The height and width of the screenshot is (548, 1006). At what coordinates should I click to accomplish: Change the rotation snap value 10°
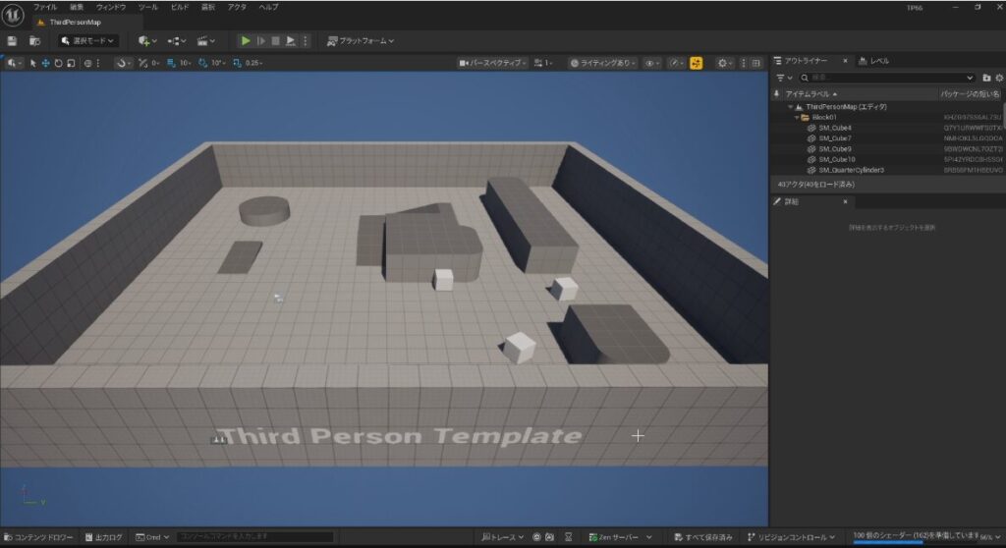(219, 63)
